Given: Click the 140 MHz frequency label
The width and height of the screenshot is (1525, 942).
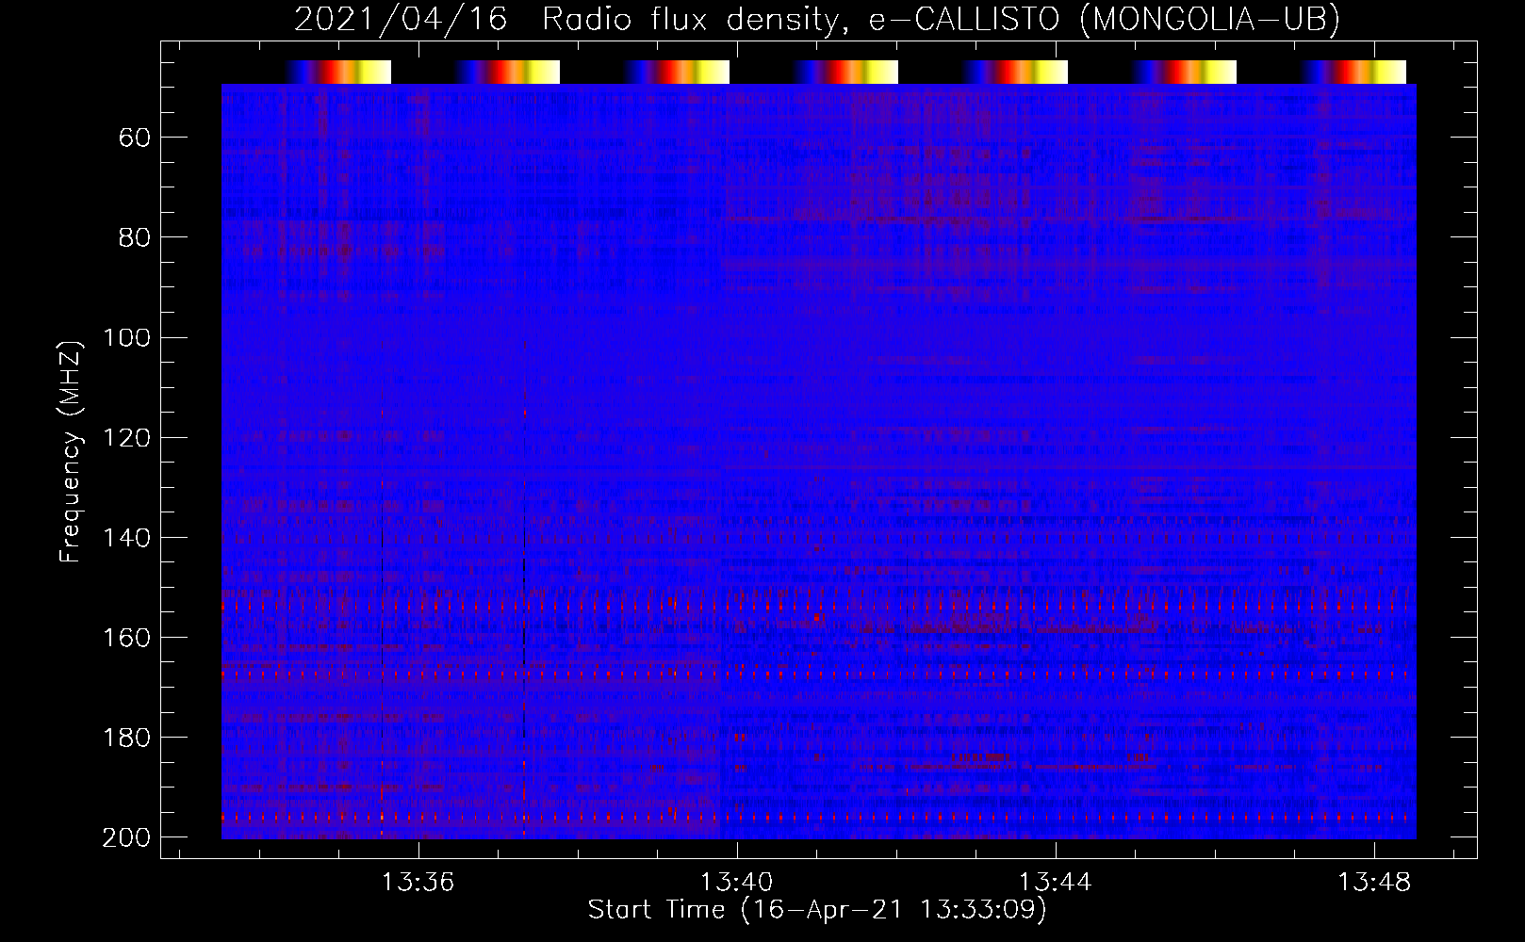Looking at the screenshot, I should (126, 538).
